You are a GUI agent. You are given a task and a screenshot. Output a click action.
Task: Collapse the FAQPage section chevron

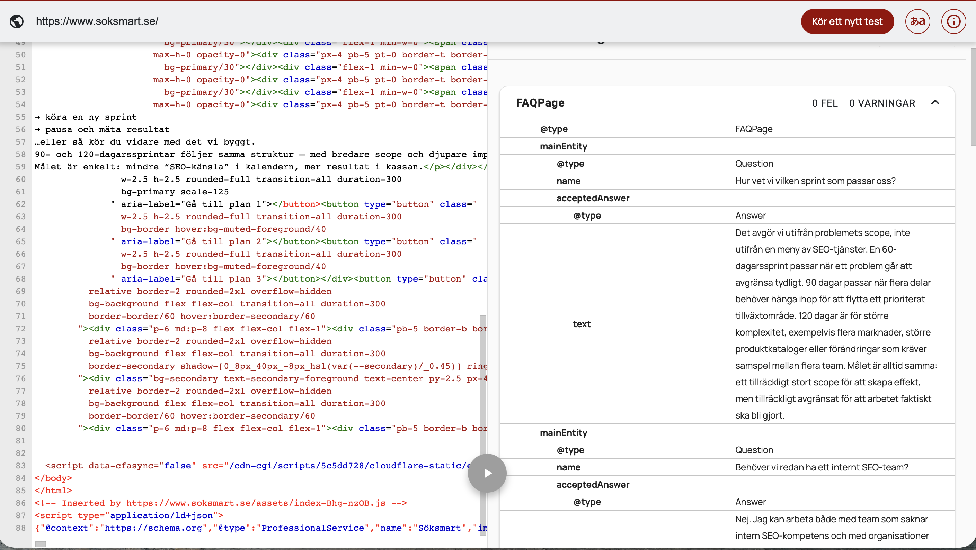tap(935, 103)
